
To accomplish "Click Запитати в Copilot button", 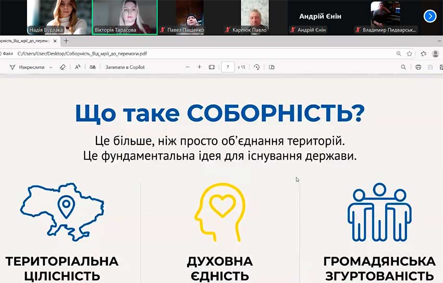I will tap(125, 67).
